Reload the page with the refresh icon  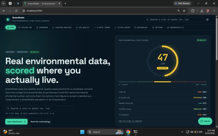(16, 11)
